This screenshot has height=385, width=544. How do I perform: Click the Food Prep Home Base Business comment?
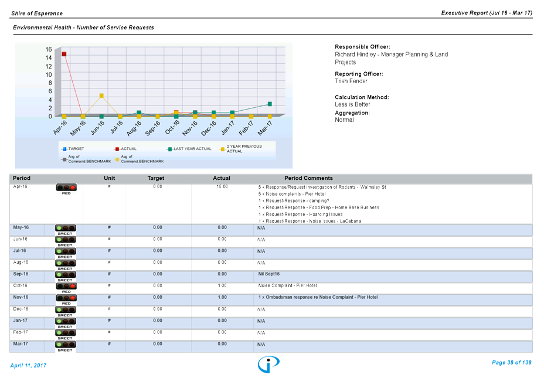coord(318,207)
